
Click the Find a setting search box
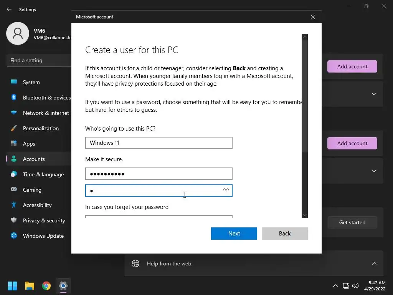click(39, 60)
